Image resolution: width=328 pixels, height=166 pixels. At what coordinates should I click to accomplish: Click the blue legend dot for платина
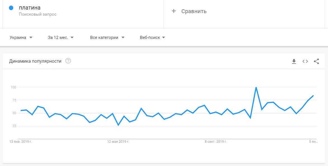[11, 8]
